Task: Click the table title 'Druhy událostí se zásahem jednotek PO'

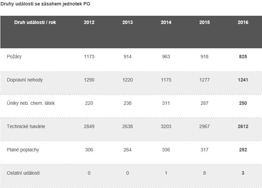Action: [x=45, y=4]
